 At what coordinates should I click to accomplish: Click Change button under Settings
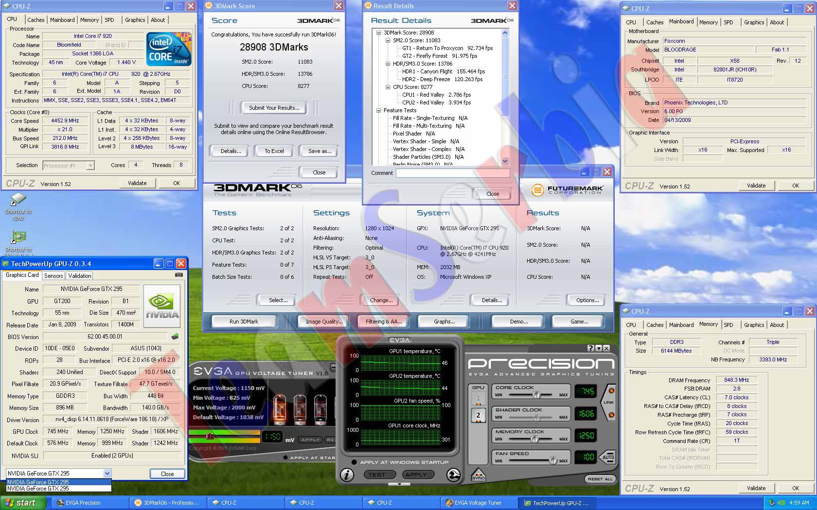381,300
